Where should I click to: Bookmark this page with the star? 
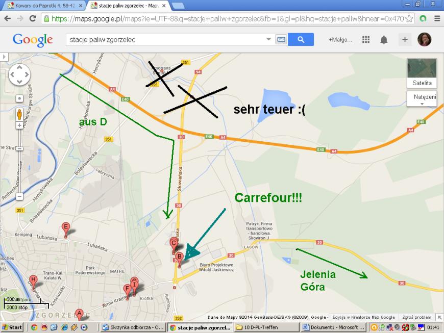click(x=410, y=18)
